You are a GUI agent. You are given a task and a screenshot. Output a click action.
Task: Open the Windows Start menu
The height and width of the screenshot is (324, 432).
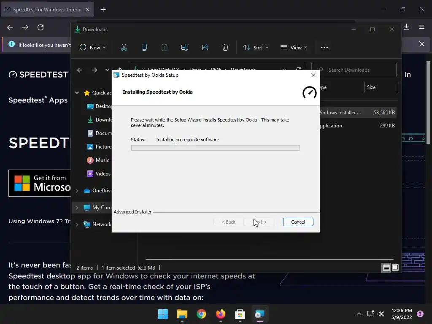coord(163,314)
